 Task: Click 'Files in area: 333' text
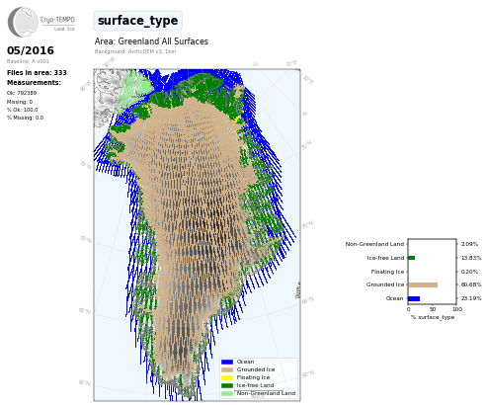37,73
